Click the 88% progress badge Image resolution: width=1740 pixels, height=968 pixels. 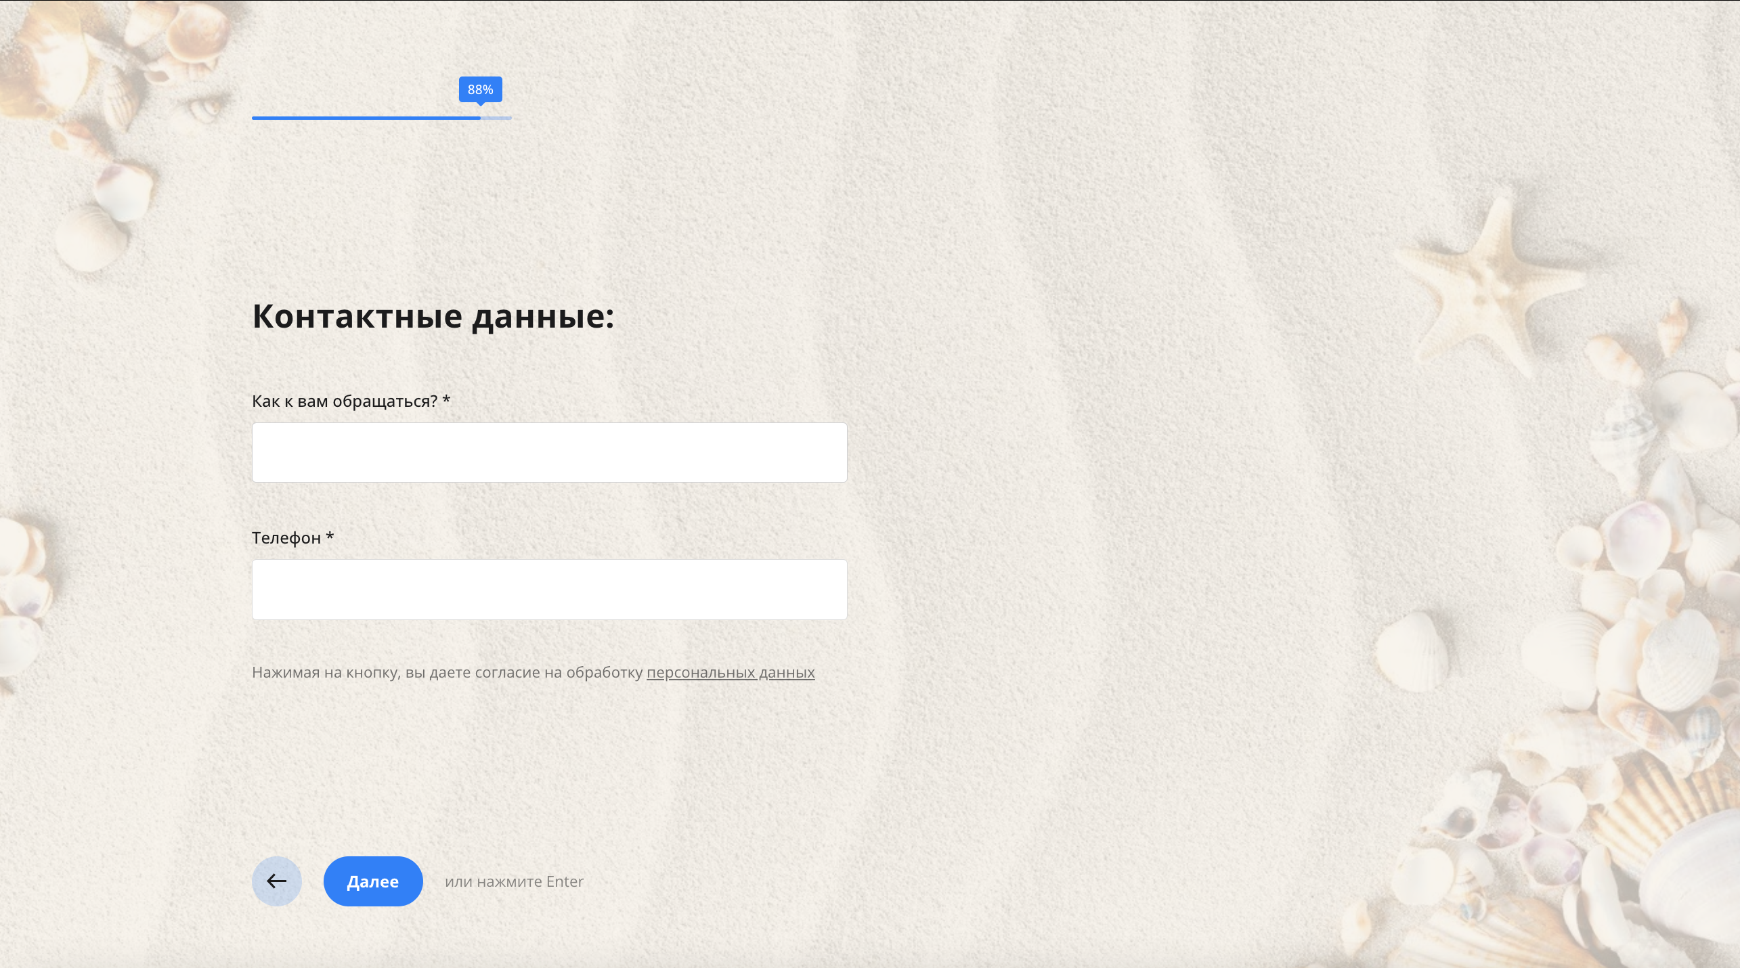[480, 89]
